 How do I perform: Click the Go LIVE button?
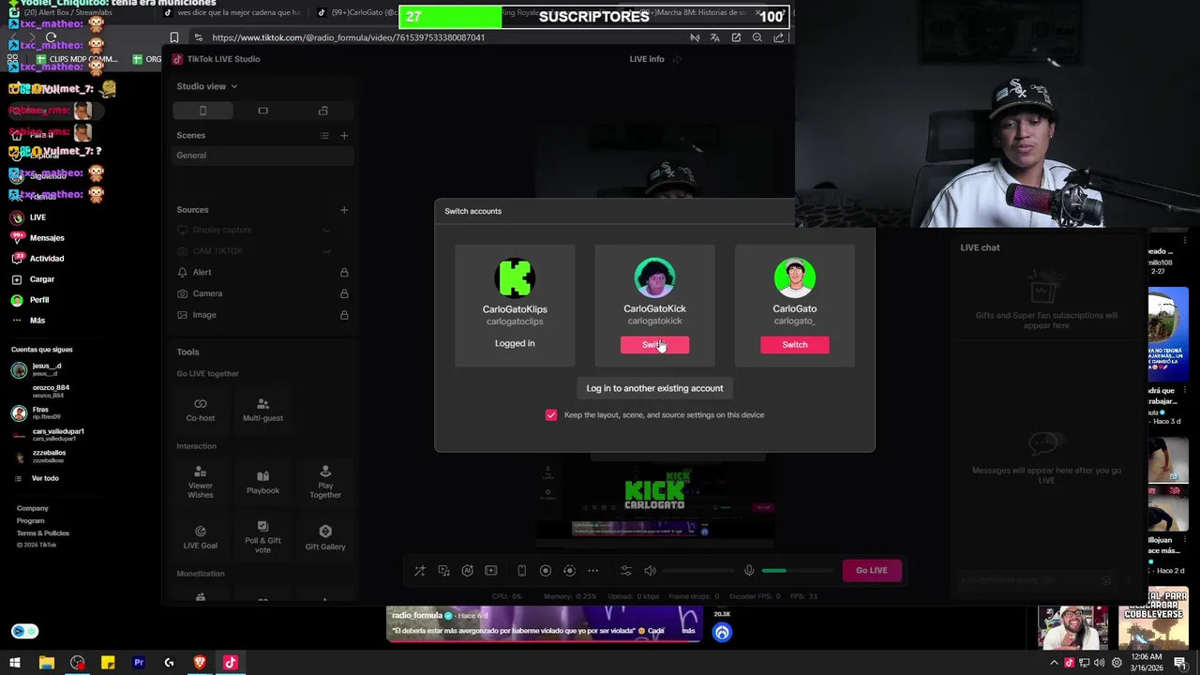(871, 570)
